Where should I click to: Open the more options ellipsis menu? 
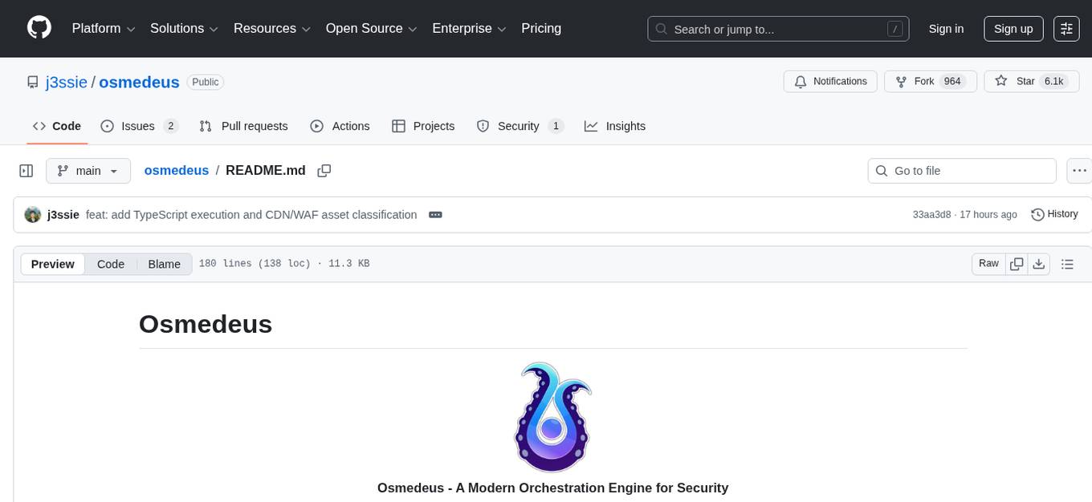click(1079, 170)
